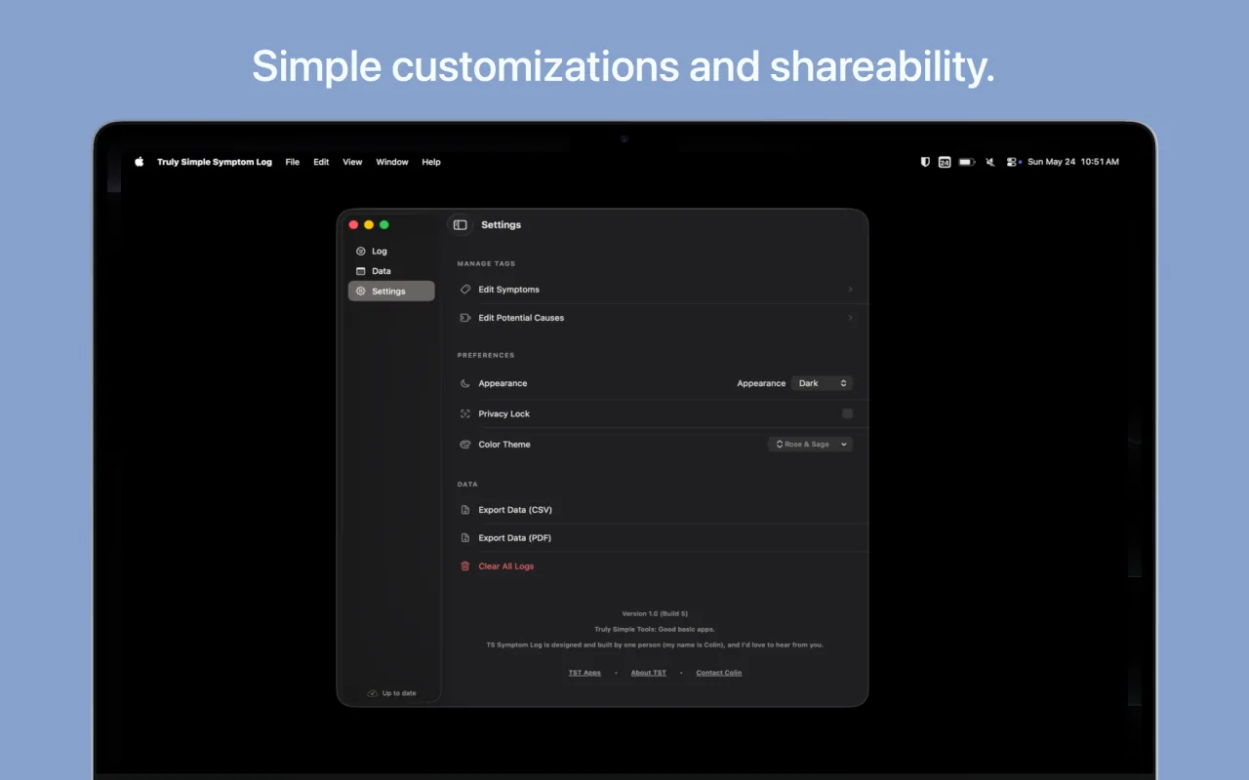Click the document icon for Export Data (CSV)
The height and width of the screenshot is (780, 1249).
tap(465, 510)
